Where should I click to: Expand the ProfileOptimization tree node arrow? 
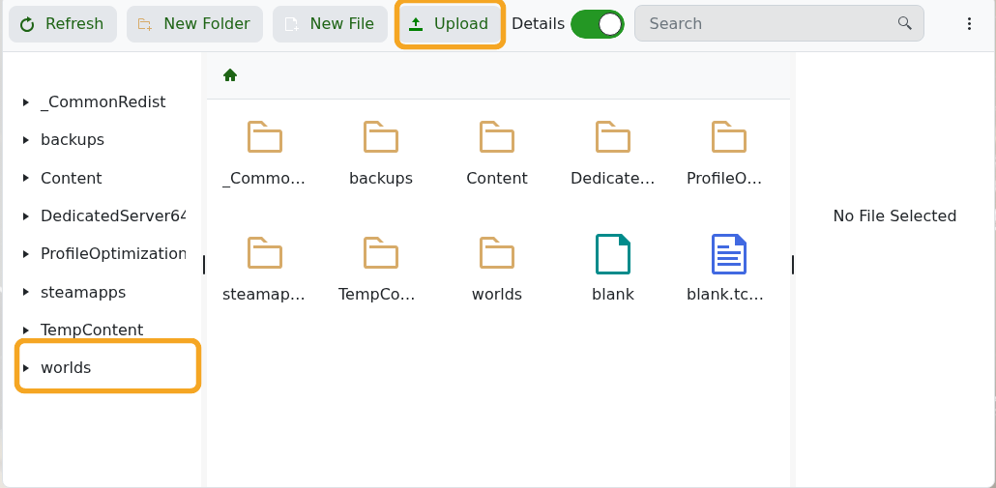(25, 254)
